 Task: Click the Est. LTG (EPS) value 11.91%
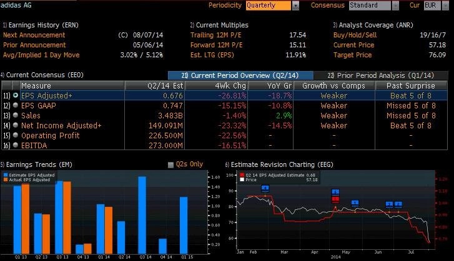coord(295,55)
